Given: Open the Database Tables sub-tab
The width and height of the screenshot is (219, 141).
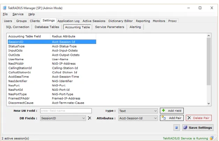Looking at the screenshot, I should [x=47, y=27].
